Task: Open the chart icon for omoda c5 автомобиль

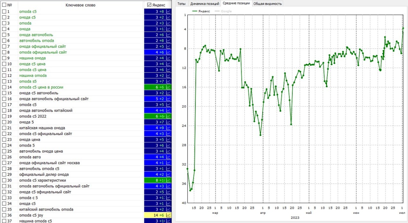Action: [x=168, y=93]
